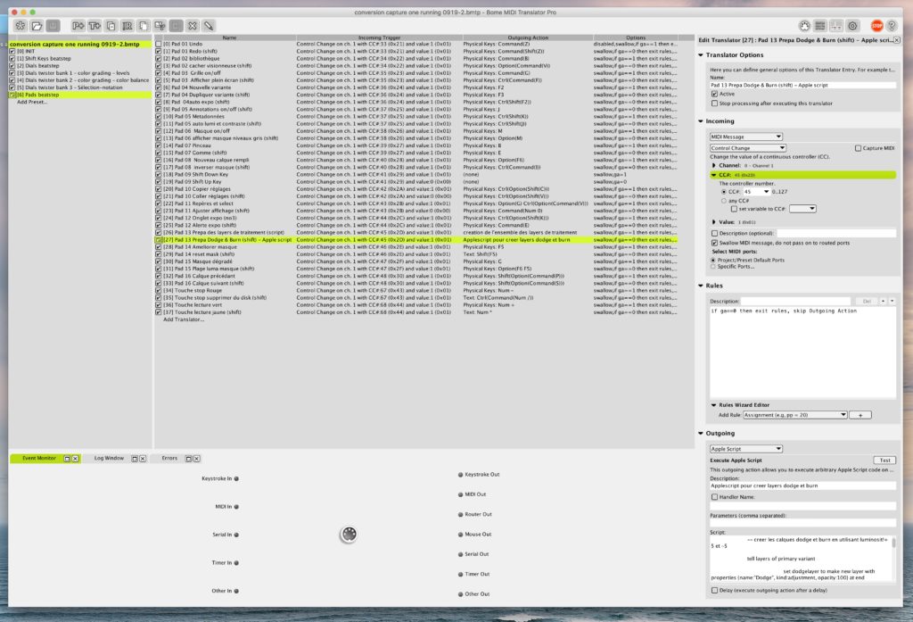
Task: Switch to the Log Window tab
Action: [x=109, y=459]
